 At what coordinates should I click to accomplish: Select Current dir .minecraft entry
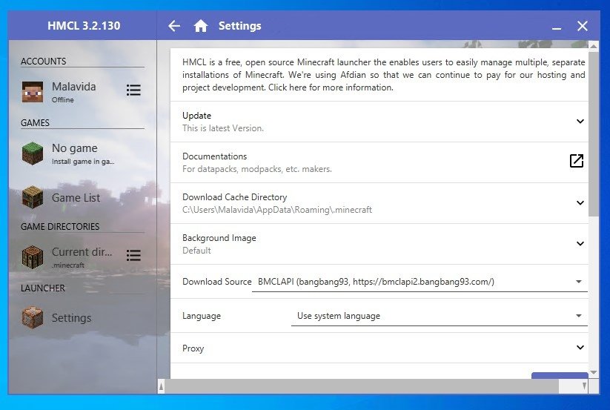[70, 257]
